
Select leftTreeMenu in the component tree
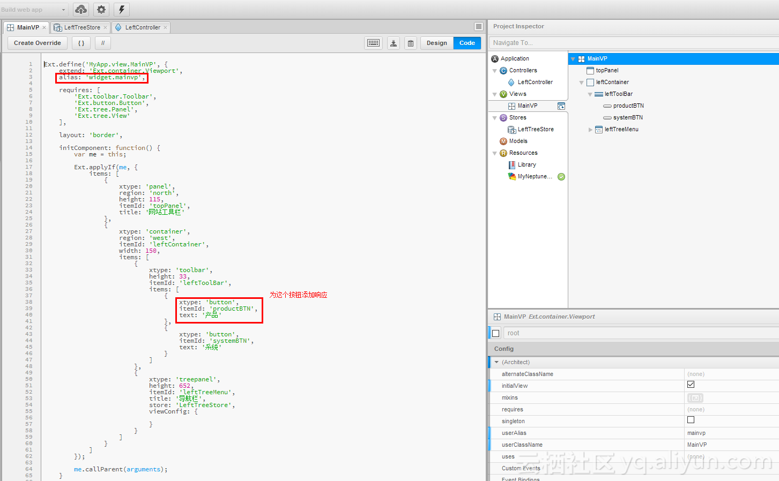[621, 130]
